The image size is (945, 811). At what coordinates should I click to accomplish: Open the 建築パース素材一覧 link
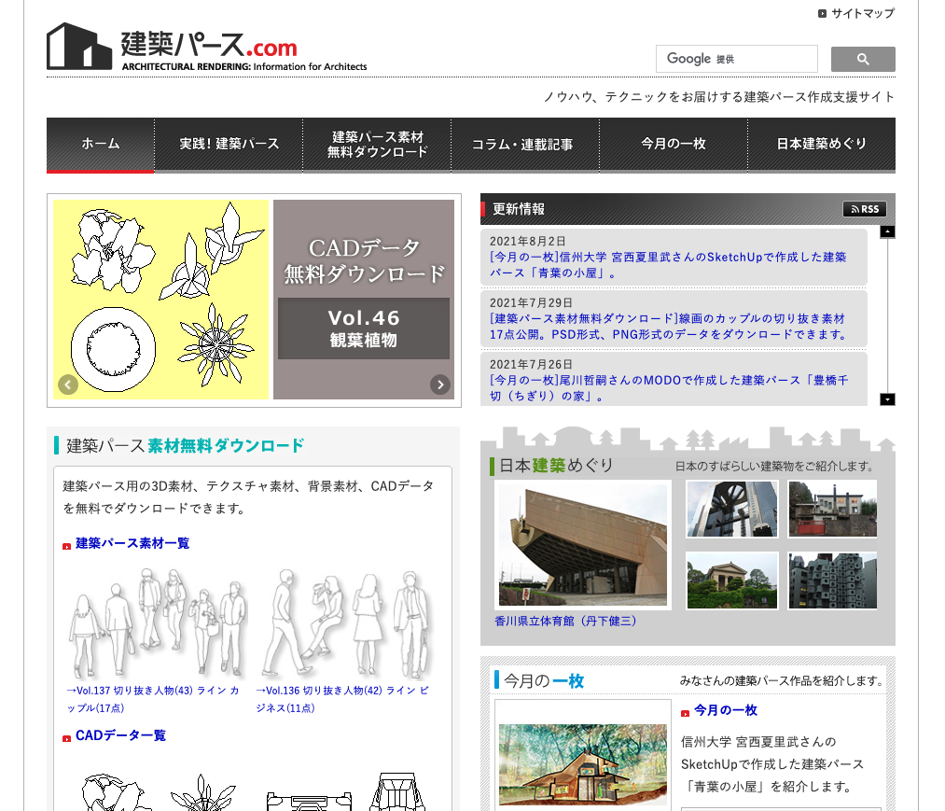point(132,543)
